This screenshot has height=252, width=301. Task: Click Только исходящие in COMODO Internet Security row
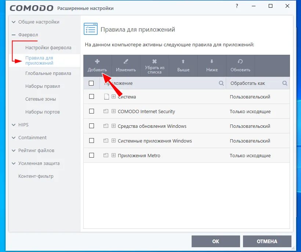250,111
